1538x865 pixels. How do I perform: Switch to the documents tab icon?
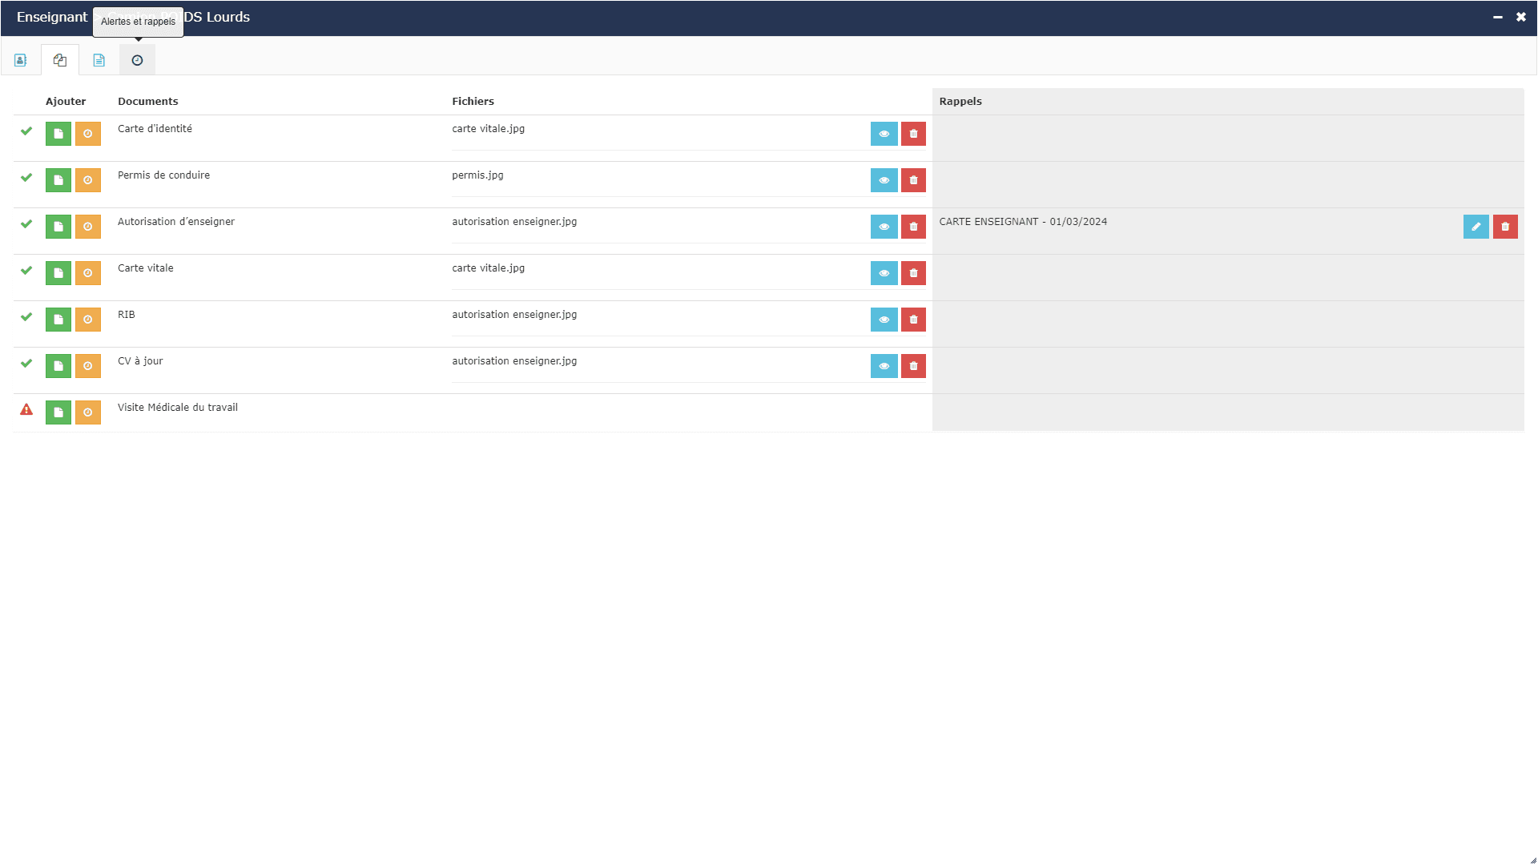[x=60, y=60]
